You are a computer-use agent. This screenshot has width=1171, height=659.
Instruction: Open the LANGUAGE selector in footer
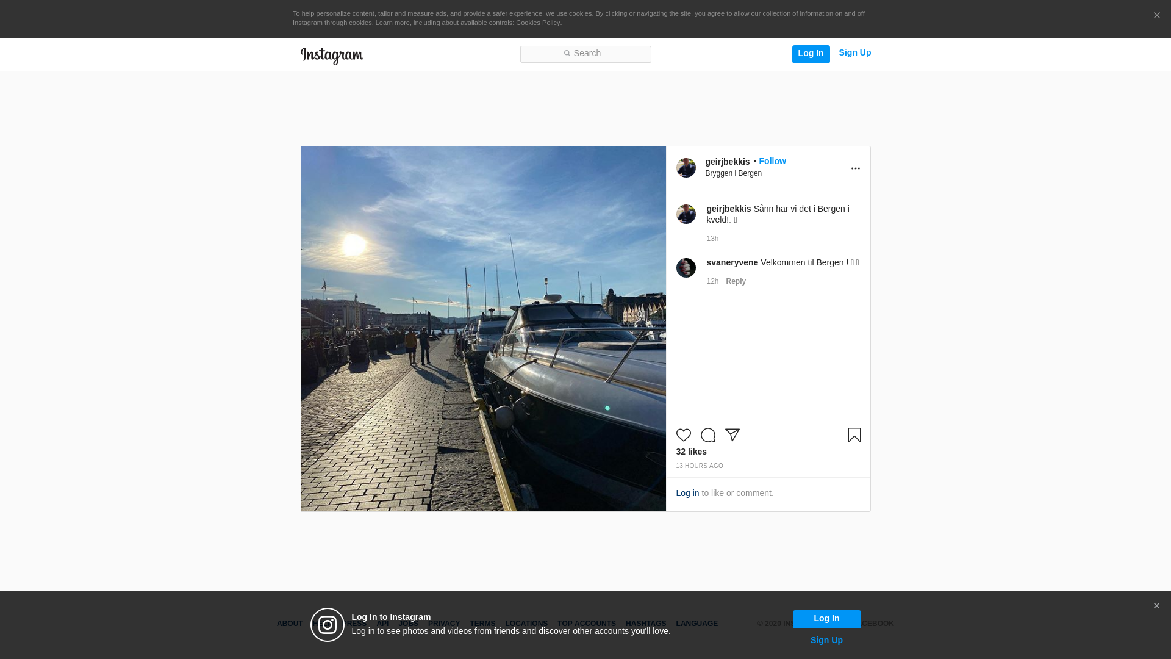pos(697,624)
